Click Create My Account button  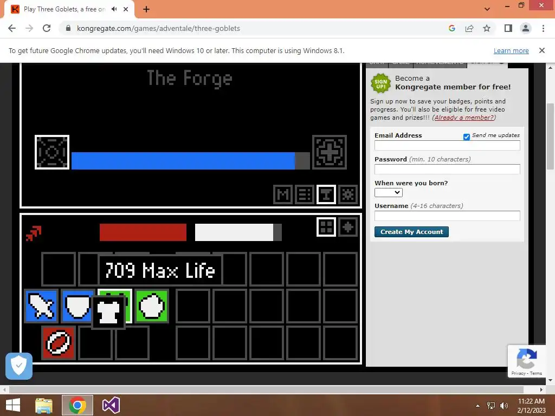point(411,232)
